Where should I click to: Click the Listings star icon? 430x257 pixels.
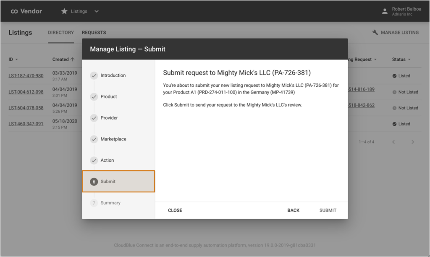pos(64,11)
